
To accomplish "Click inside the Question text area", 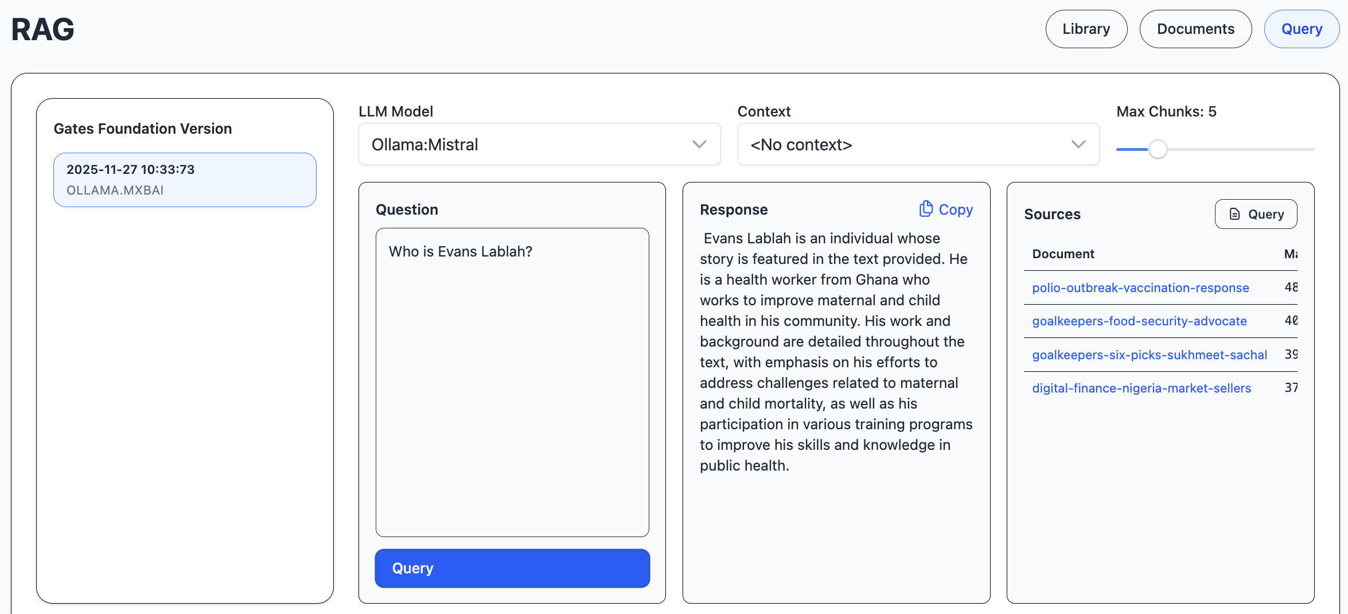I will [x=512, y=382].
